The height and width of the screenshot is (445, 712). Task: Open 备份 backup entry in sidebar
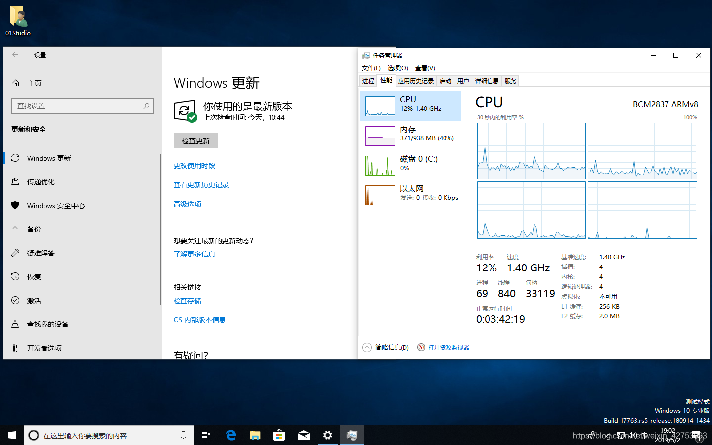point(82,229)
